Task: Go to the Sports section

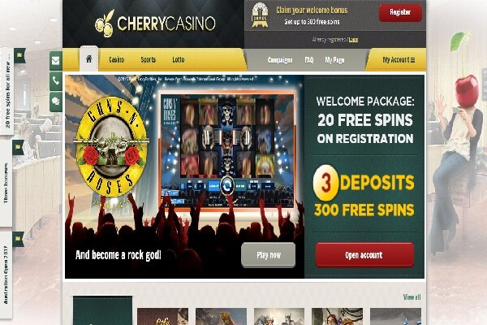Action: pyautogui.click(x=149, y=59)
